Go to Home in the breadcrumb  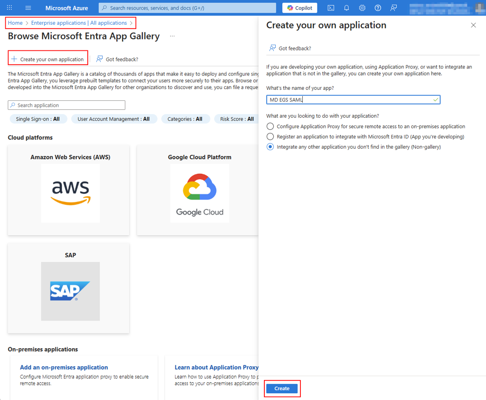tap(15, 23)
